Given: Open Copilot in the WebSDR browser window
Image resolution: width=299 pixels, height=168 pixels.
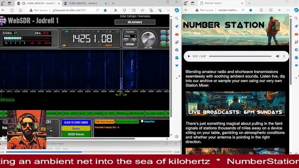Looking at the screenshot, I should pyautogui.click(x=177, y=10).
